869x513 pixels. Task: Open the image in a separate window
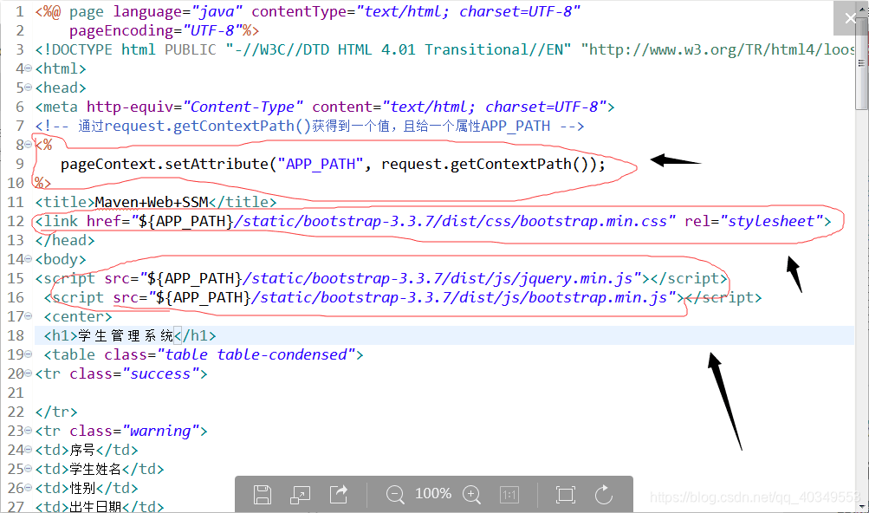click(x=301, y=494)
